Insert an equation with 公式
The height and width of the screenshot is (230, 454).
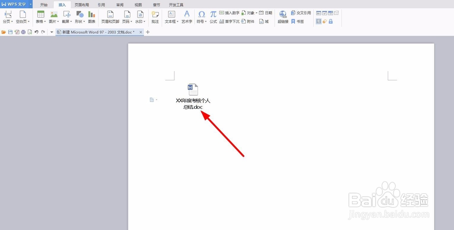[213, 17]
